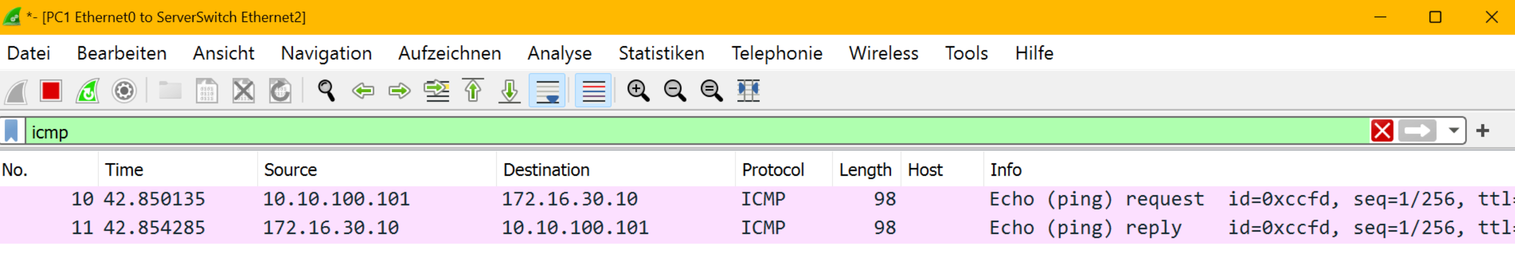The height and width of the screenshot is (260, 1515).
Task: Click the find packet magnifier icon
Action: click(x=326, y=91)
